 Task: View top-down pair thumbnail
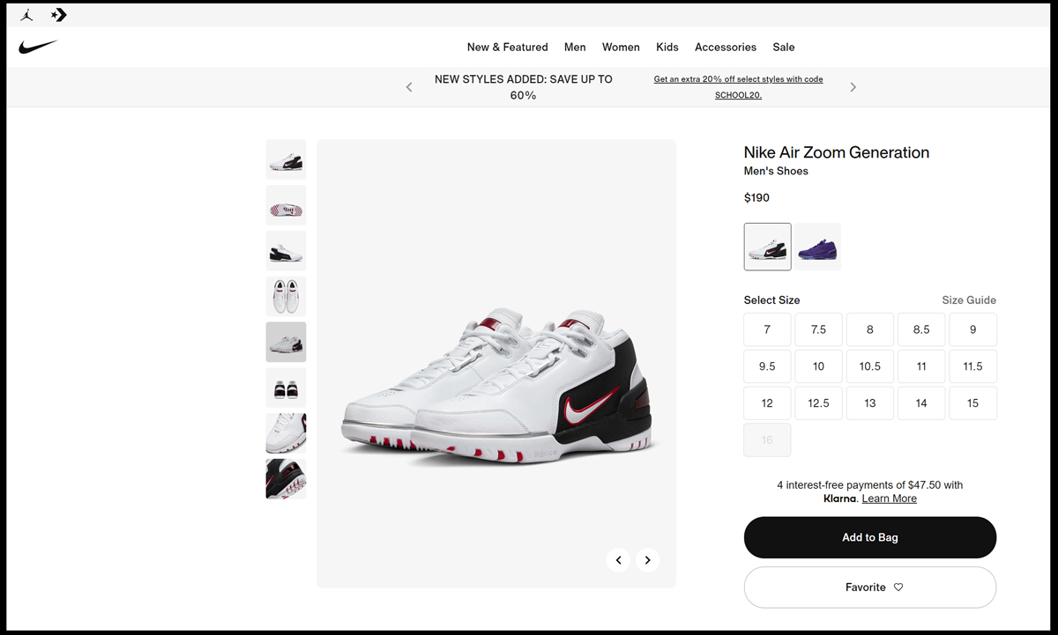tap(287, 297)
